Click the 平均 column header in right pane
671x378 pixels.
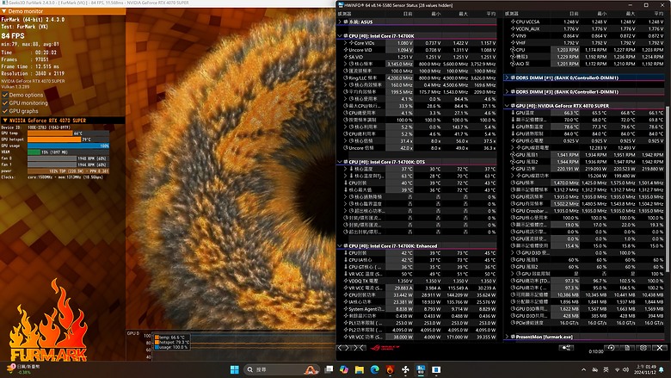tap(659, 14)
